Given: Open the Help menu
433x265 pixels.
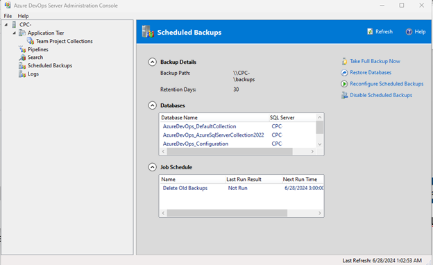Looking at the screenshot, I should point(23,16).
